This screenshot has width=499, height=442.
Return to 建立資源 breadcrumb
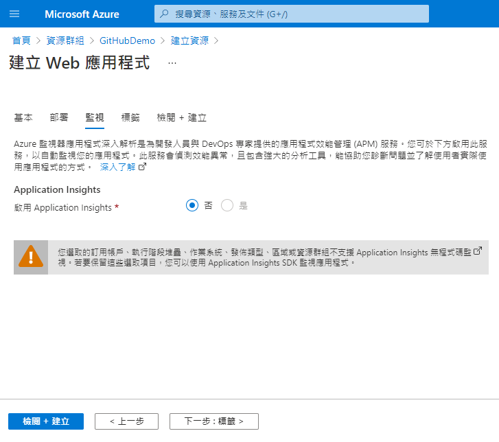point(189,40)
